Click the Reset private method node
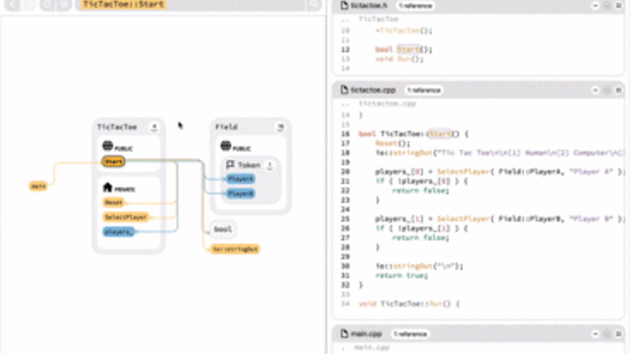Viewport: 630px width, 354px height. 113,203
